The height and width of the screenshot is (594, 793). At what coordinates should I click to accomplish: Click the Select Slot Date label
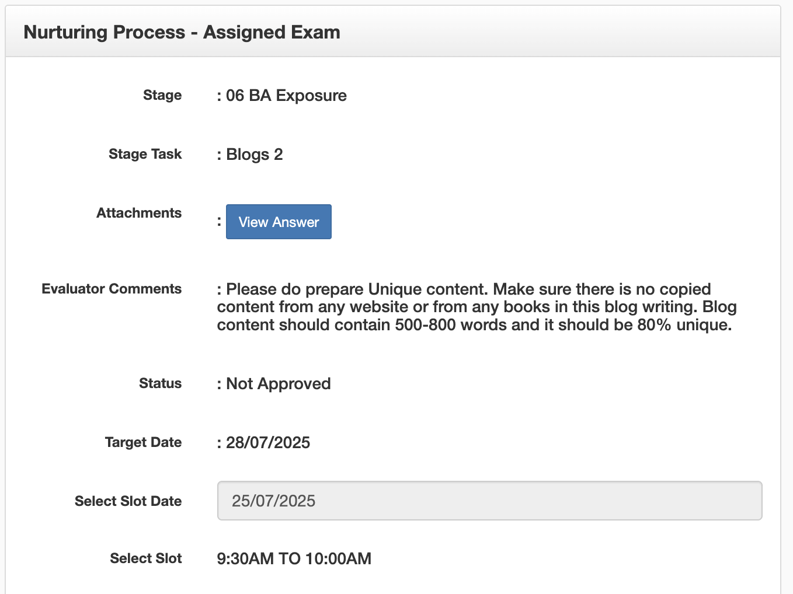[128, 501]
